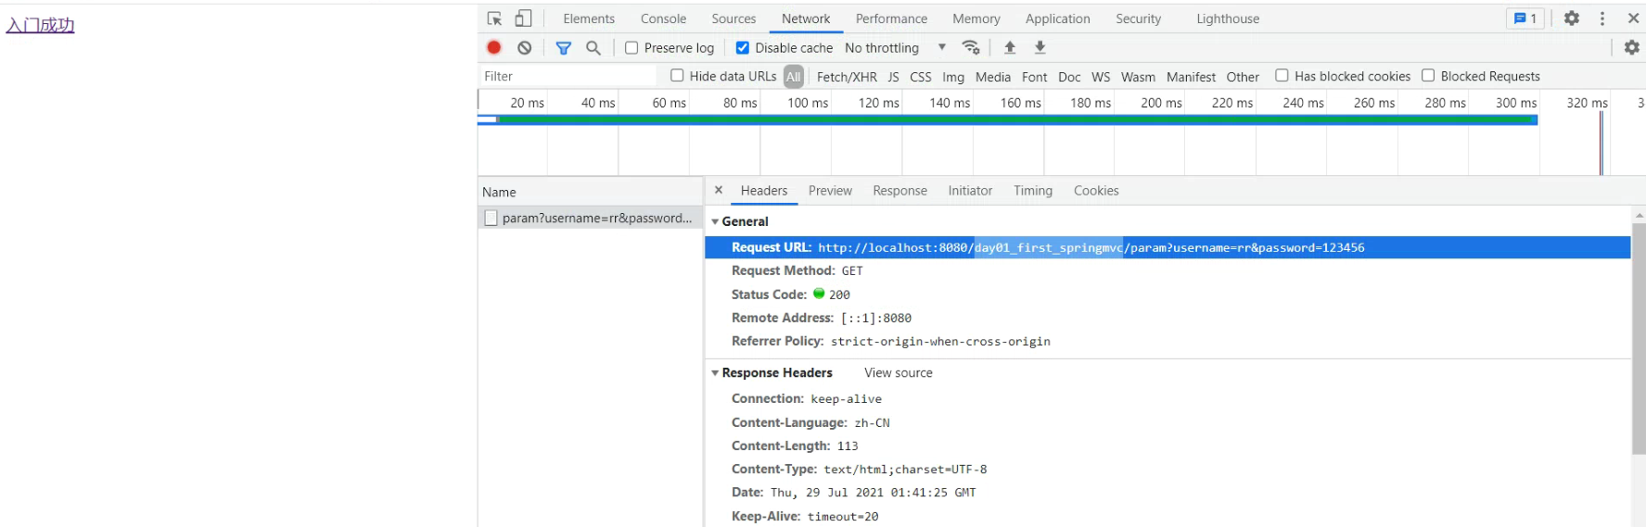Stop recording network log red button

494,47
